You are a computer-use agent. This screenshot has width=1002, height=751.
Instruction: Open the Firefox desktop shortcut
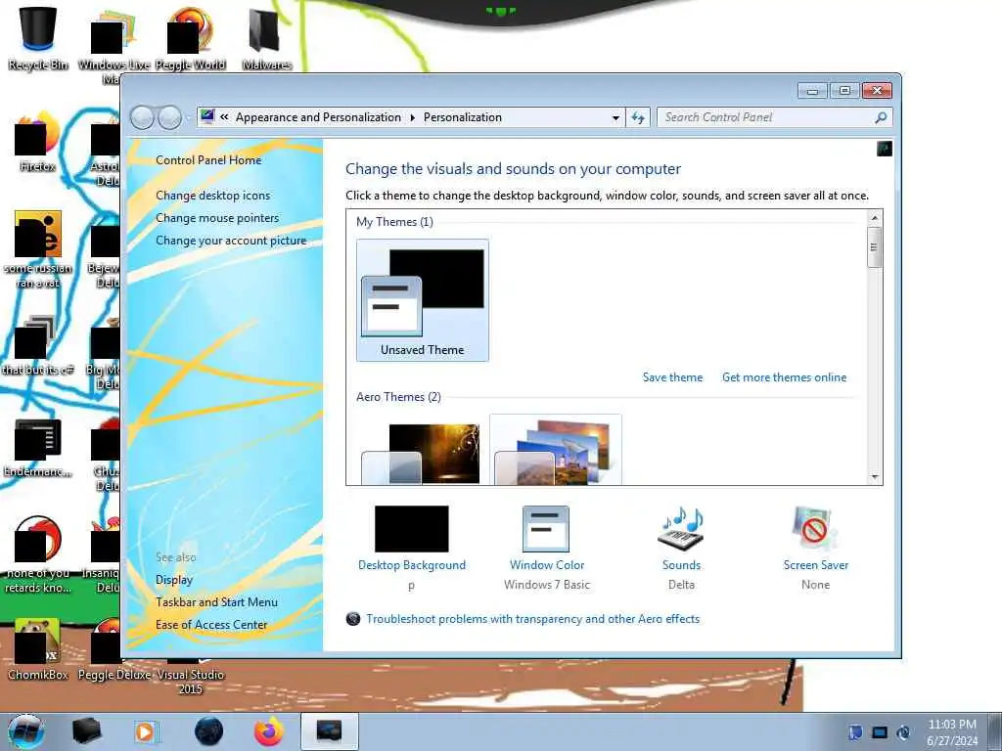click(38, 142)
